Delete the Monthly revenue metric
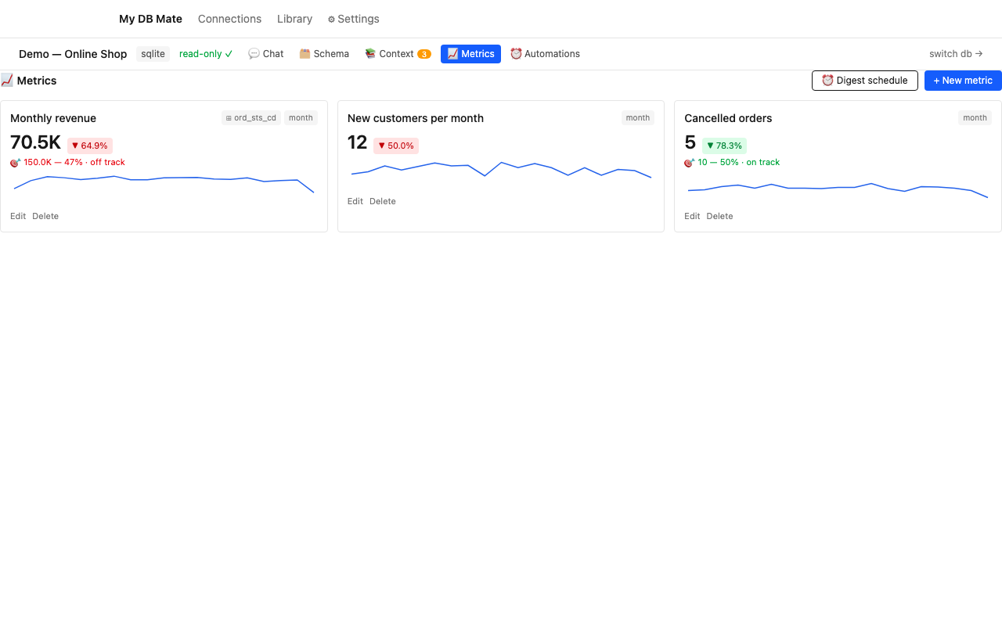 click(x=45, y=216)
